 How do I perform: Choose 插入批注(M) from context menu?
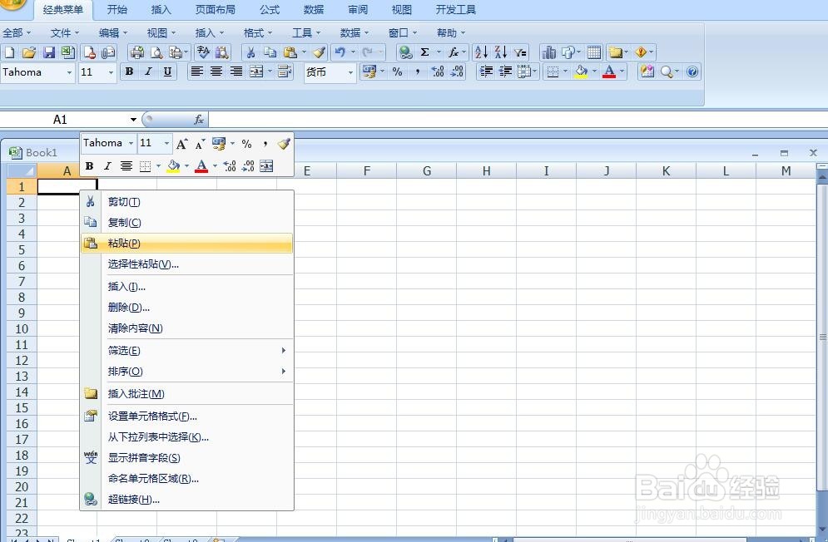tap(186, 394)
